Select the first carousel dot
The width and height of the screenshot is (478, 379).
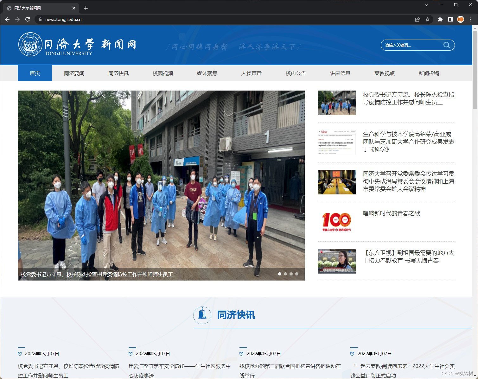(280, 274)
